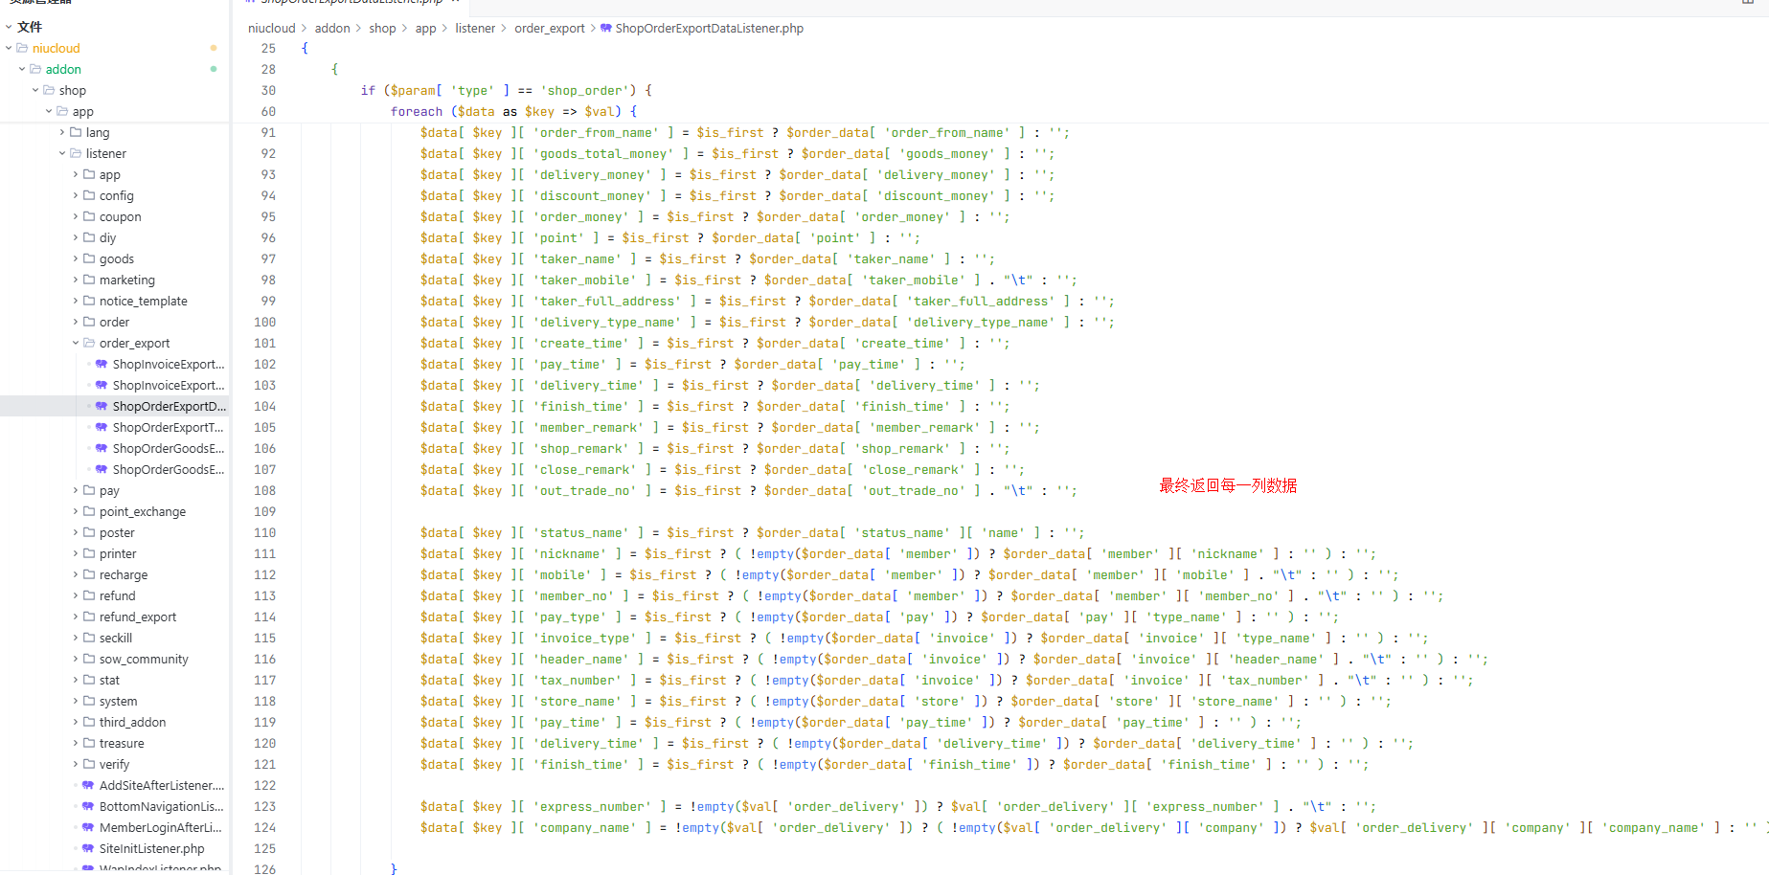Expand the coupon folder arrow

point(76,216)
